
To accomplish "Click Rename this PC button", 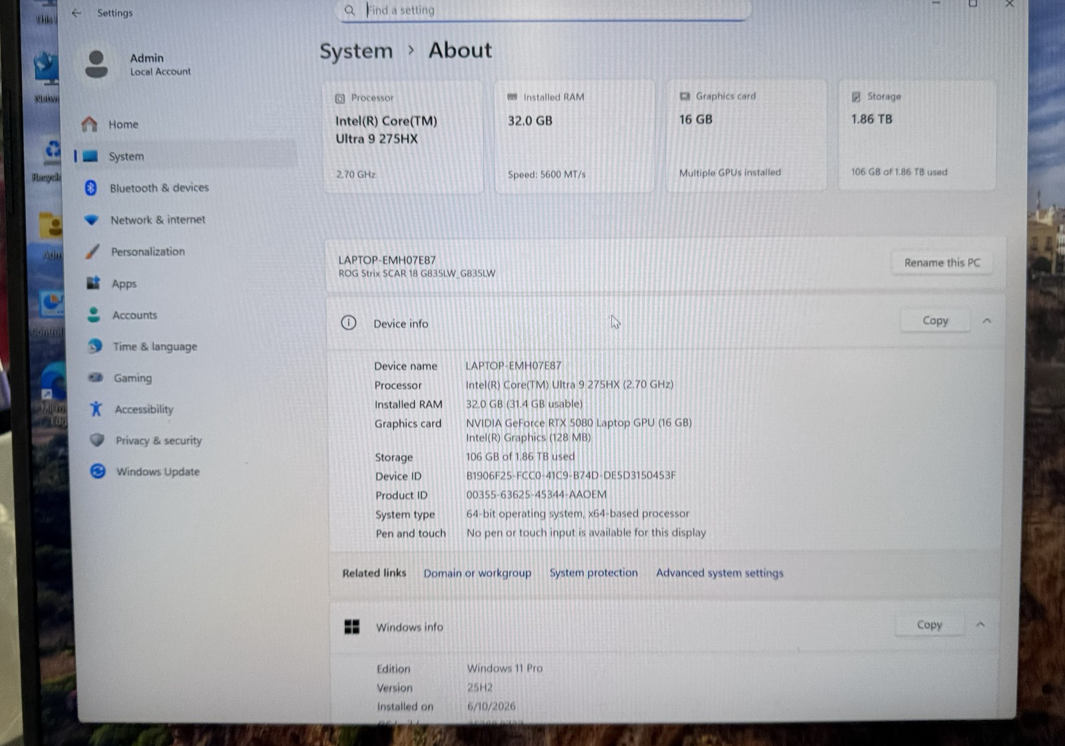I will click(x=942, y=263).
